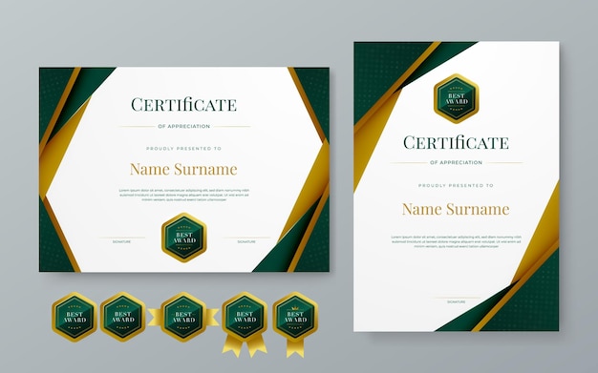Screen dimensions: 598x373
Task: Click "PROUDLY PRESENTED TO" on the portrait certificate
Action: pos(456,186)
